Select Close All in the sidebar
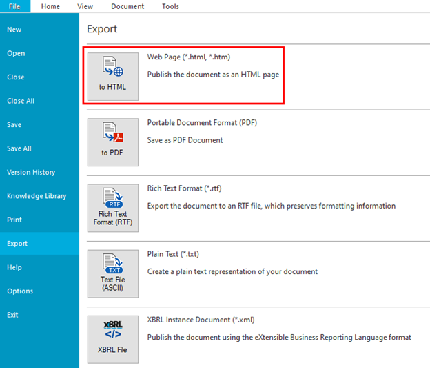 coord(21,101)
